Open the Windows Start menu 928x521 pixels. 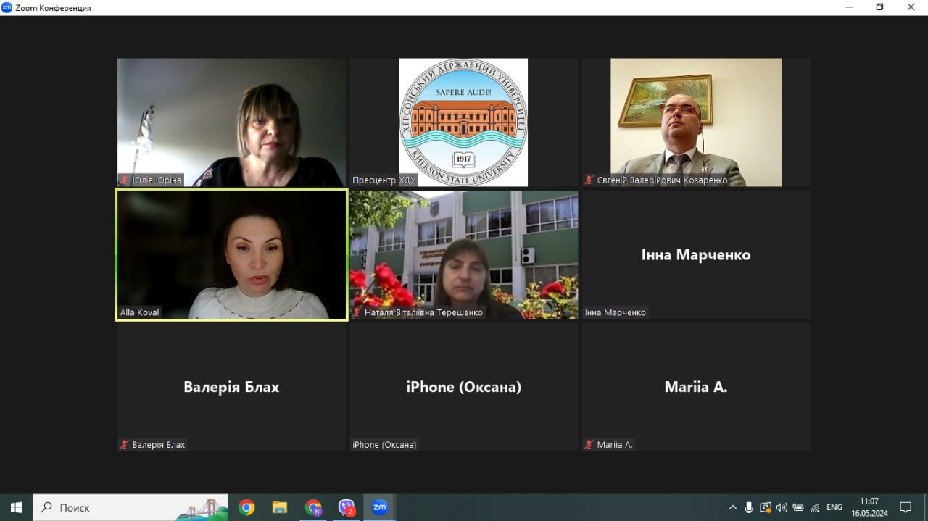tap(16, 507)
